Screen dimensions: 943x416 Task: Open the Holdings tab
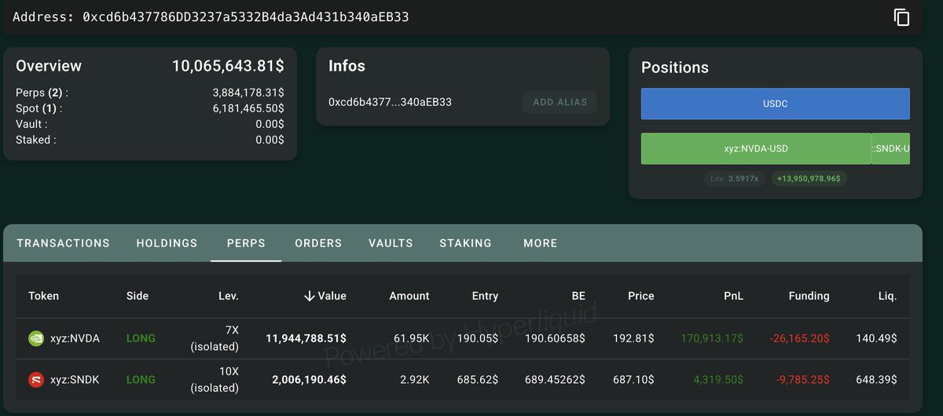pos(167,243)
